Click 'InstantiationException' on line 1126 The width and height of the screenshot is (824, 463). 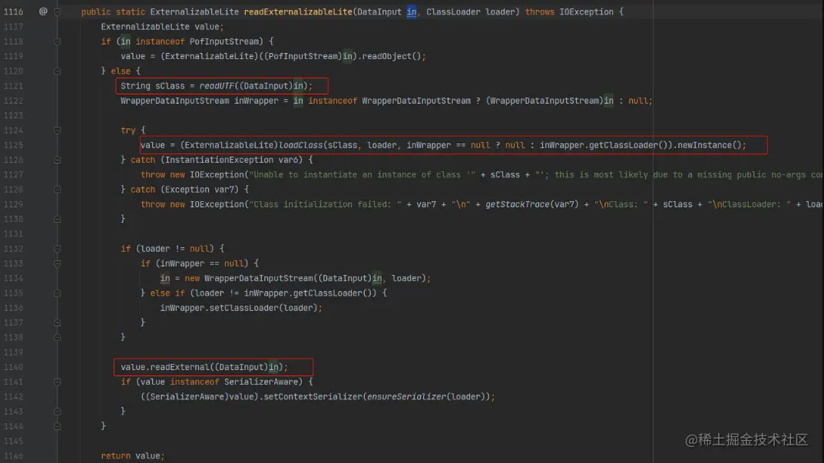point(219,160)
